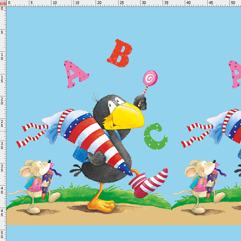Click the 10 mark on the vertical ruler
The width and height of the screenshot is (241, 241).
click(3, 56)
